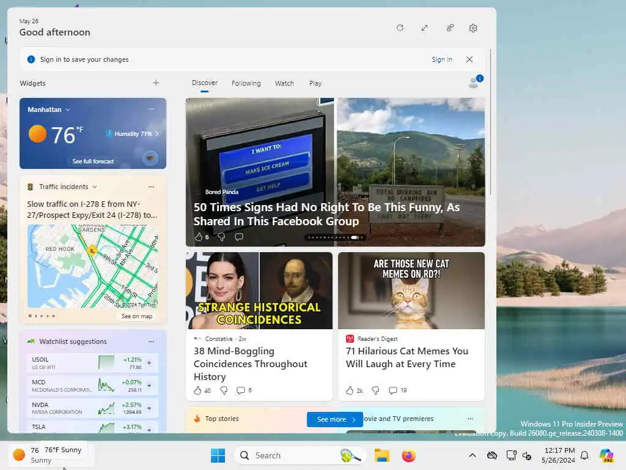Expand the Traffic incidents dropdown
626x470 pixels.
95,187
